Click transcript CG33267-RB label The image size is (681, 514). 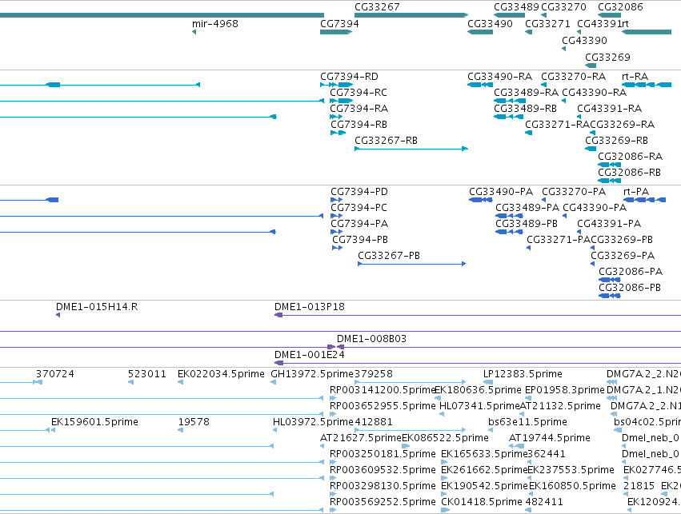[x=386, y=141]
